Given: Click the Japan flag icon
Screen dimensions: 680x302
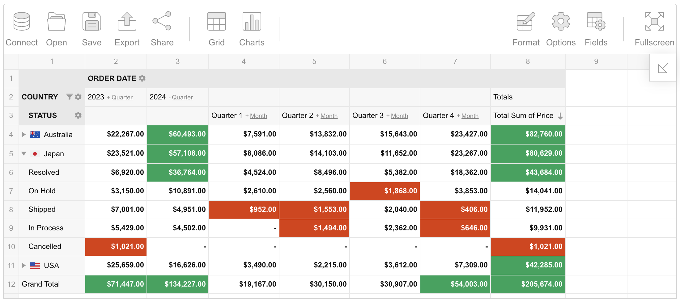Looking at the screenshot, I should (x=35, y=153).
